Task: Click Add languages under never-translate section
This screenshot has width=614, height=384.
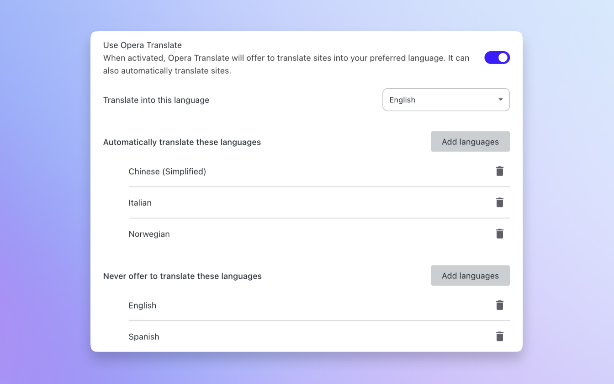Action: 470,275
